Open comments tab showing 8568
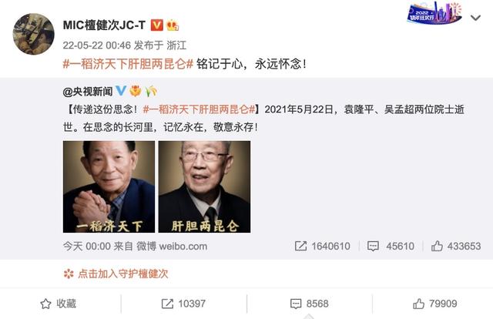 (310, 304)
